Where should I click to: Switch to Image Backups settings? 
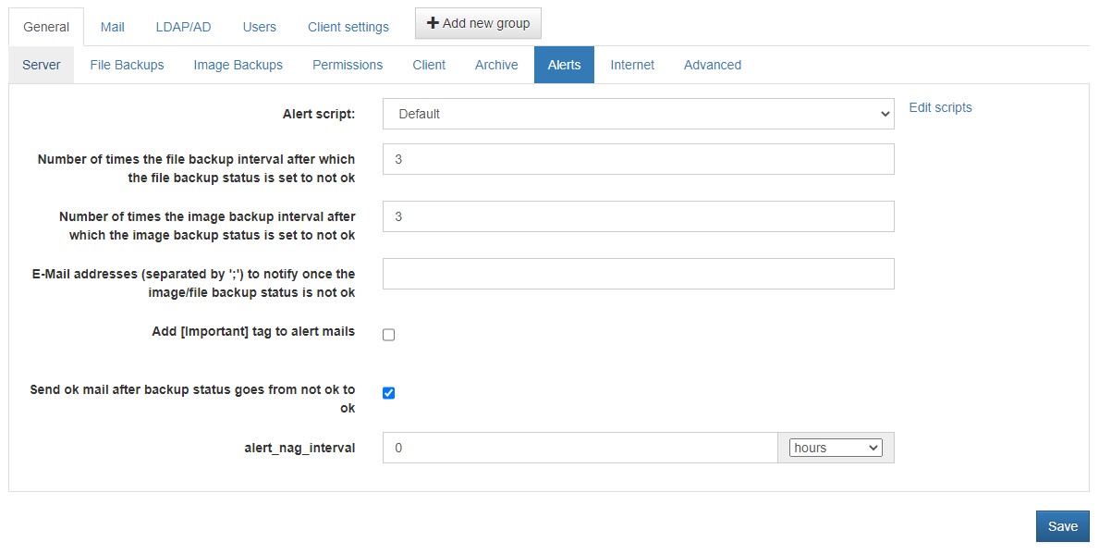click(238, 66)
